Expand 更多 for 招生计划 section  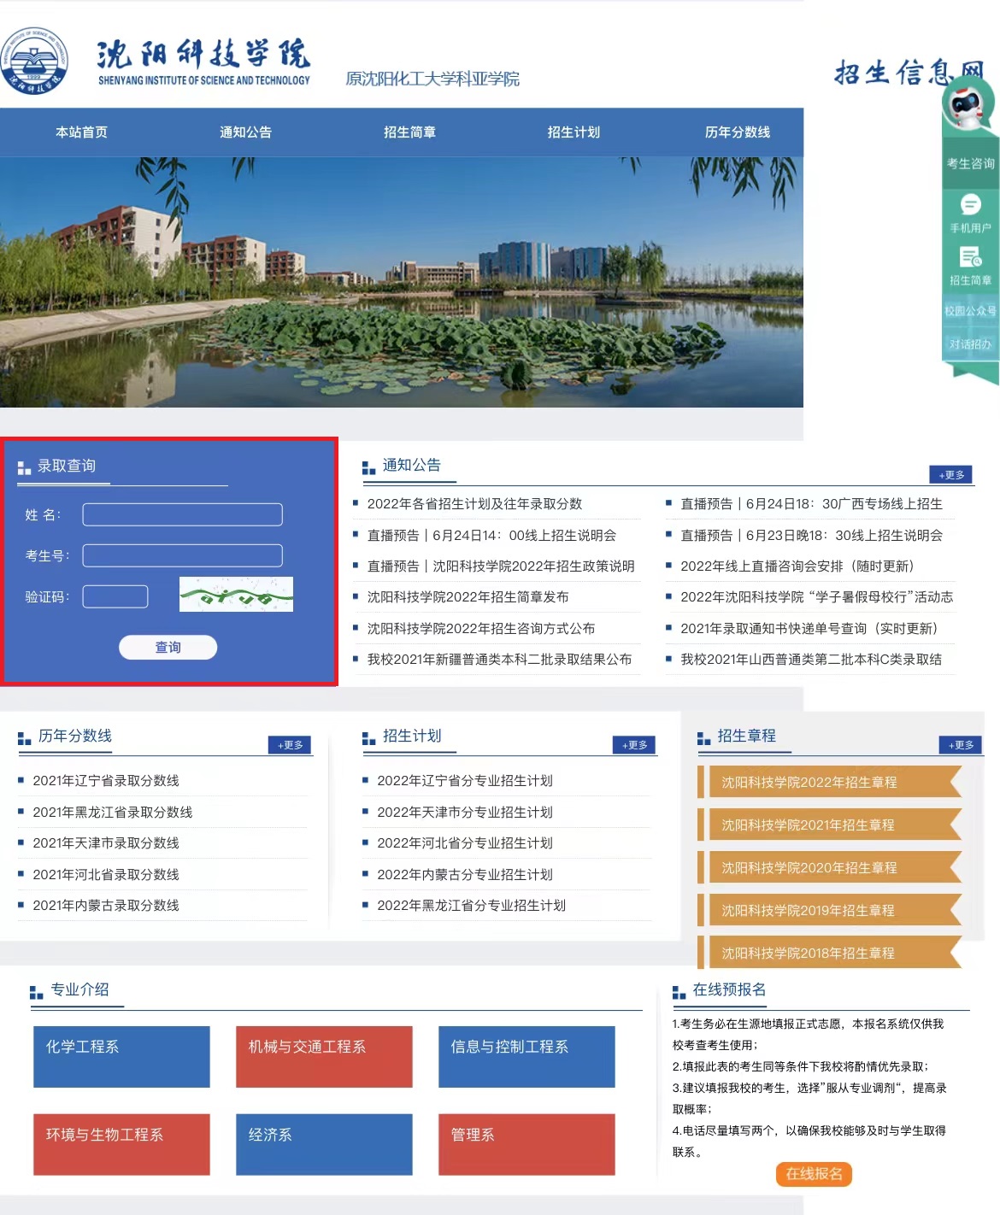(x=634, y=745)
